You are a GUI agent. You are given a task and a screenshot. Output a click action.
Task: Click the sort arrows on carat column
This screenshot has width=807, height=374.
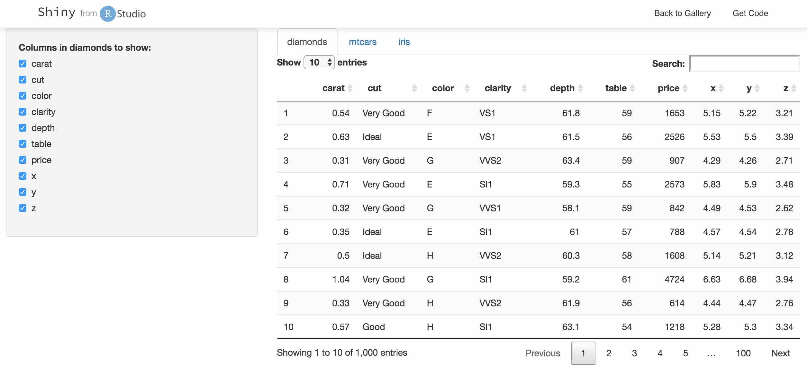350,88
